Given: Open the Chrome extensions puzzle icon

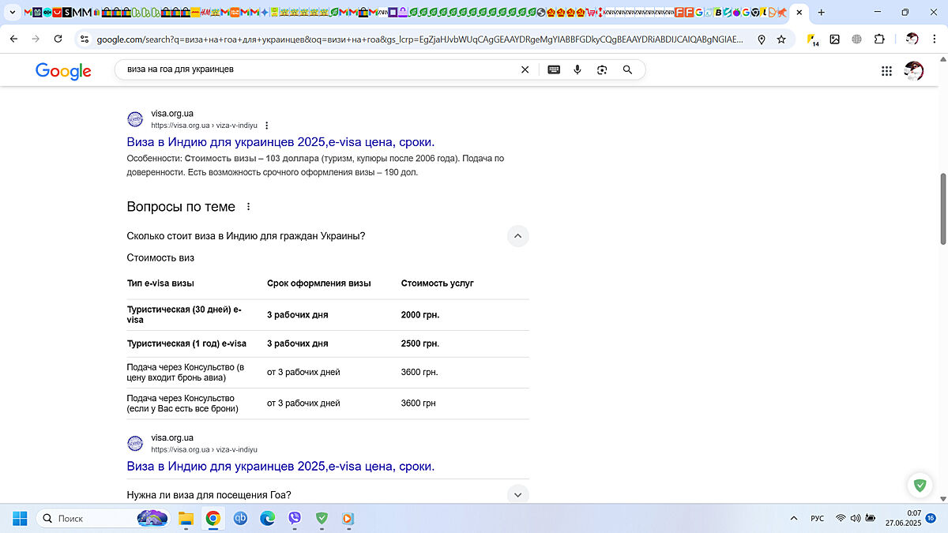Looking at the screenshot, I should (879, 39).
